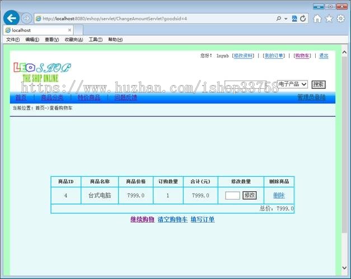Screen dimensions: 351x279
Task: Maximize the browser window
Action: (330, 7)
